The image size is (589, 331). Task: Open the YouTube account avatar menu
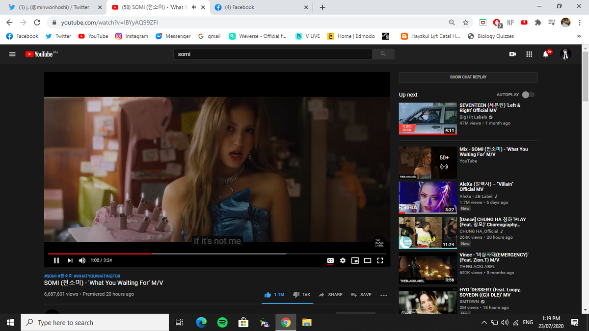click(x=565, y=54)
